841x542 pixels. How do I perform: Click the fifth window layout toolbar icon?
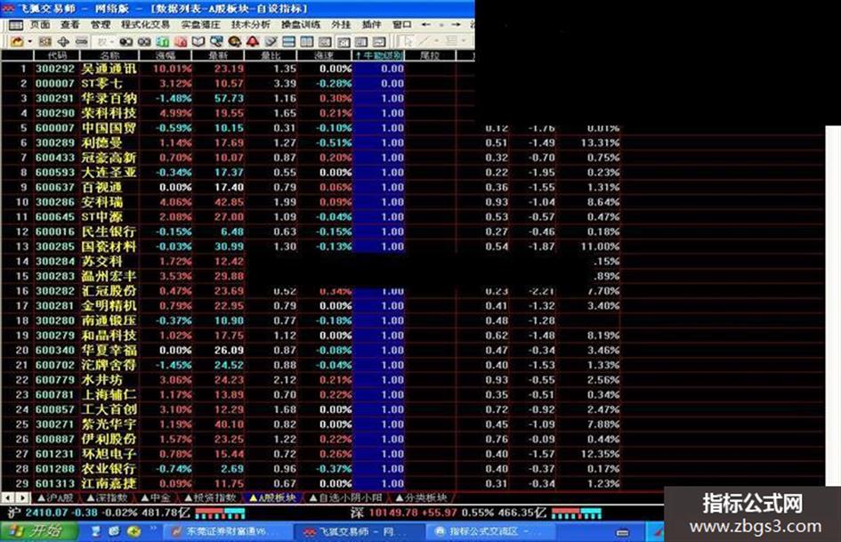pyautogui.click(x=361, y=41)
